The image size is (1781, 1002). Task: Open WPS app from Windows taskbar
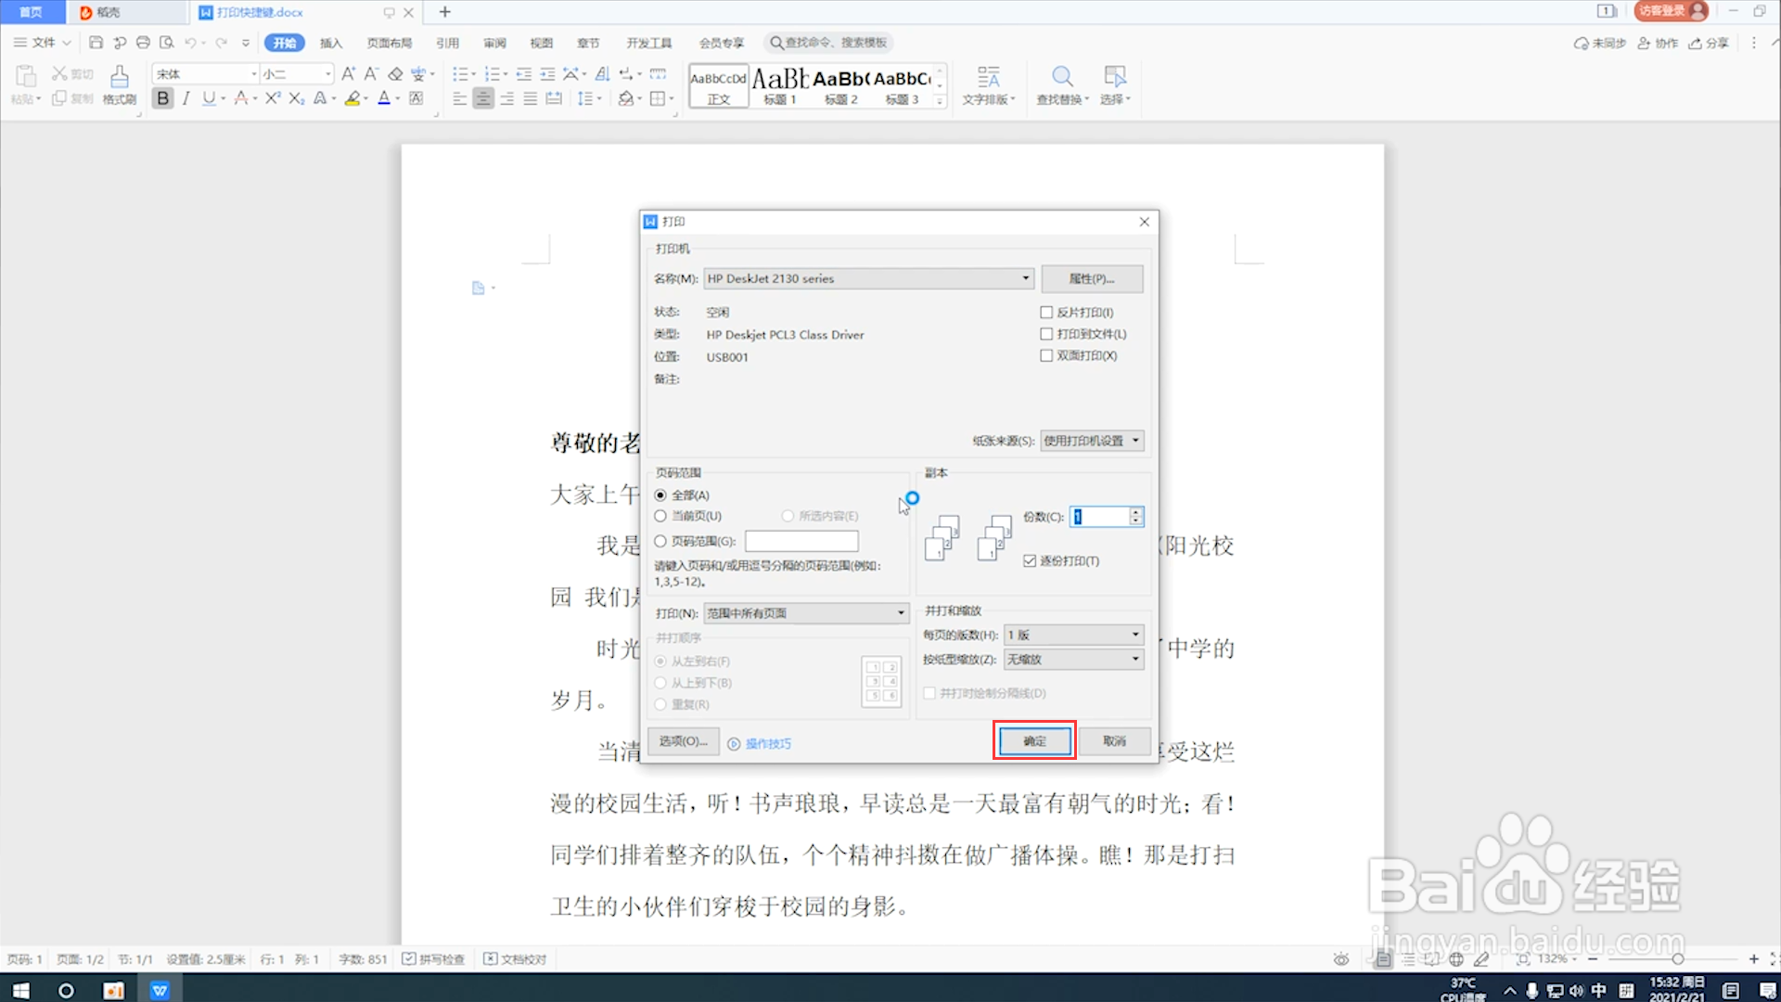tap(160, 990)
